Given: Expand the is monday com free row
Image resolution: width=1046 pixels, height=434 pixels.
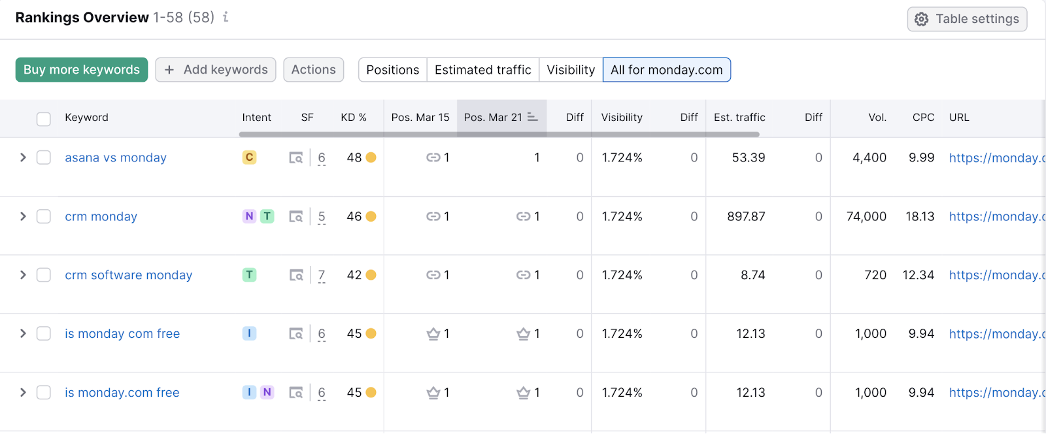Looking at the screenshot, I should [x=23, y=333].
